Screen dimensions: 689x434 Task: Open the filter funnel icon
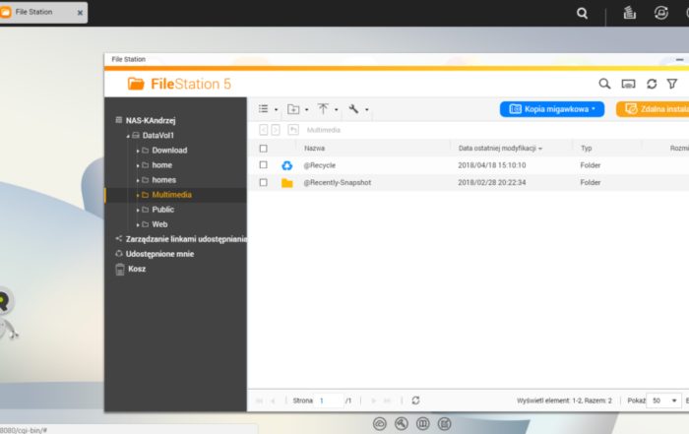672,84
